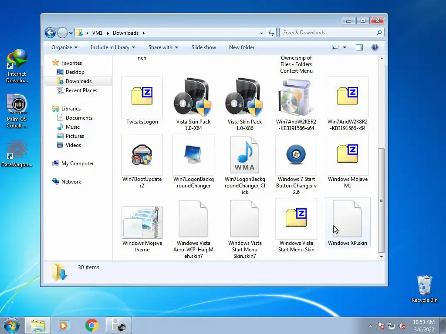
Task: Open the network status tray icon
Action: 392,326
